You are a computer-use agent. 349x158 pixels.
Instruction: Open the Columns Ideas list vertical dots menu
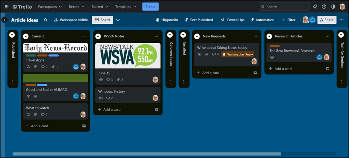point(170,82)
